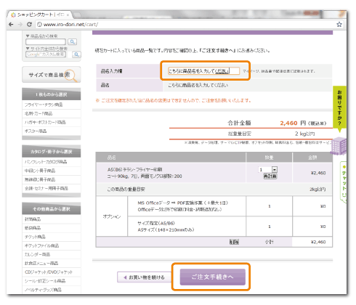The image size is (356, 305).
Task: Open フライヤー・チラシ商品 category
Action: (44, 105)
